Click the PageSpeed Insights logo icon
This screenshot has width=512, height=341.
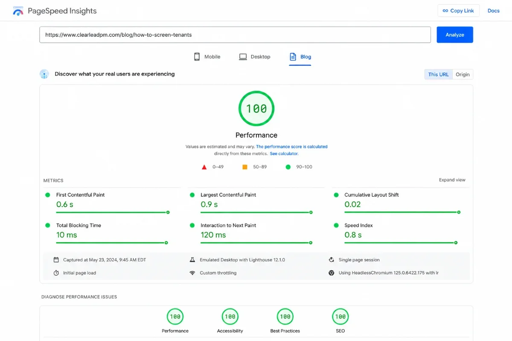18,11
